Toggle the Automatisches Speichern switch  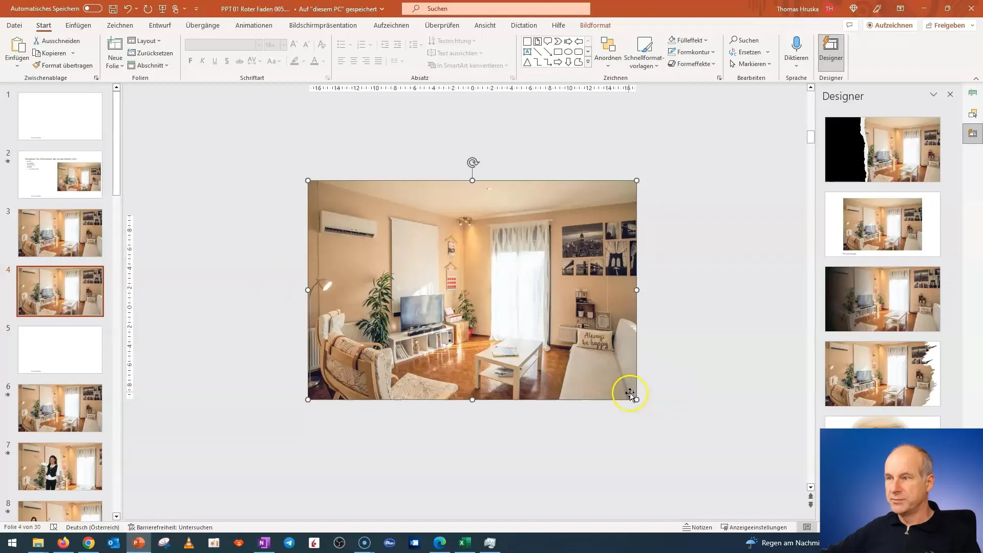tap(91, 8)
